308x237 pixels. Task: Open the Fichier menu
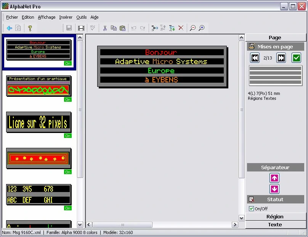(12, 17)
